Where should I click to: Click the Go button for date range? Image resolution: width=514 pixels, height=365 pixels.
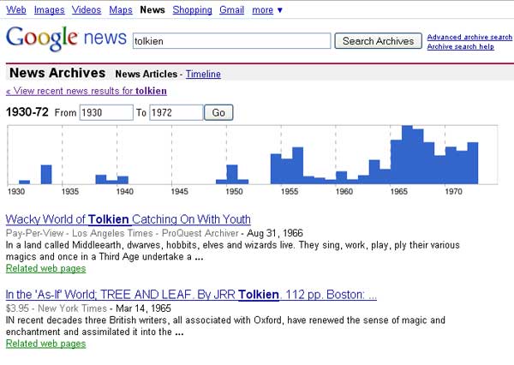point(218,112)
